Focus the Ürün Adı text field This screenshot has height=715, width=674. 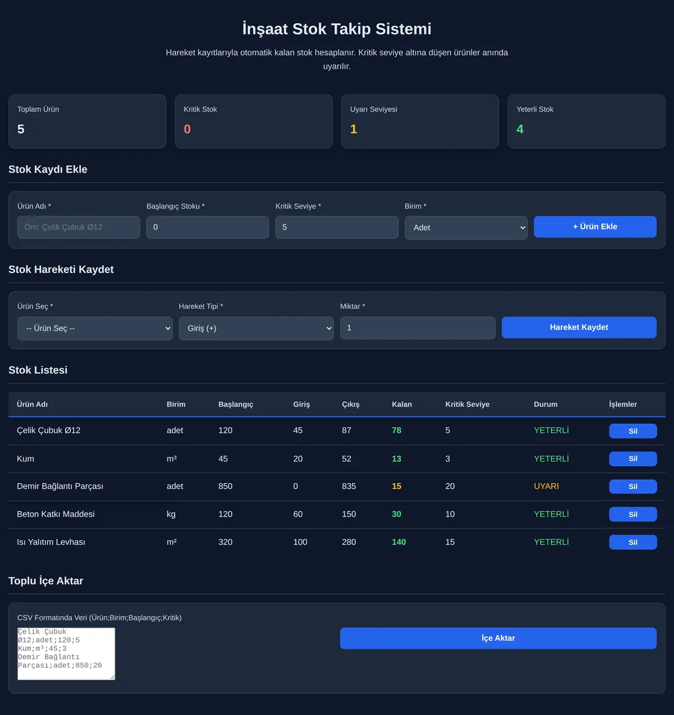point(79,227)
